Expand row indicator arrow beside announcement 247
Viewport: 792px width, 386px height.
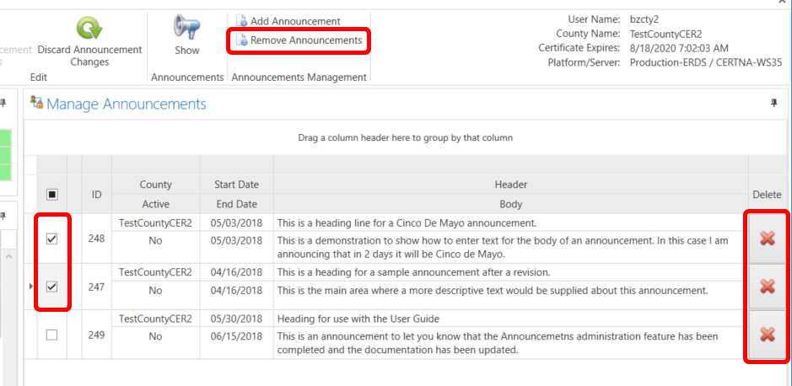(31, 287)
